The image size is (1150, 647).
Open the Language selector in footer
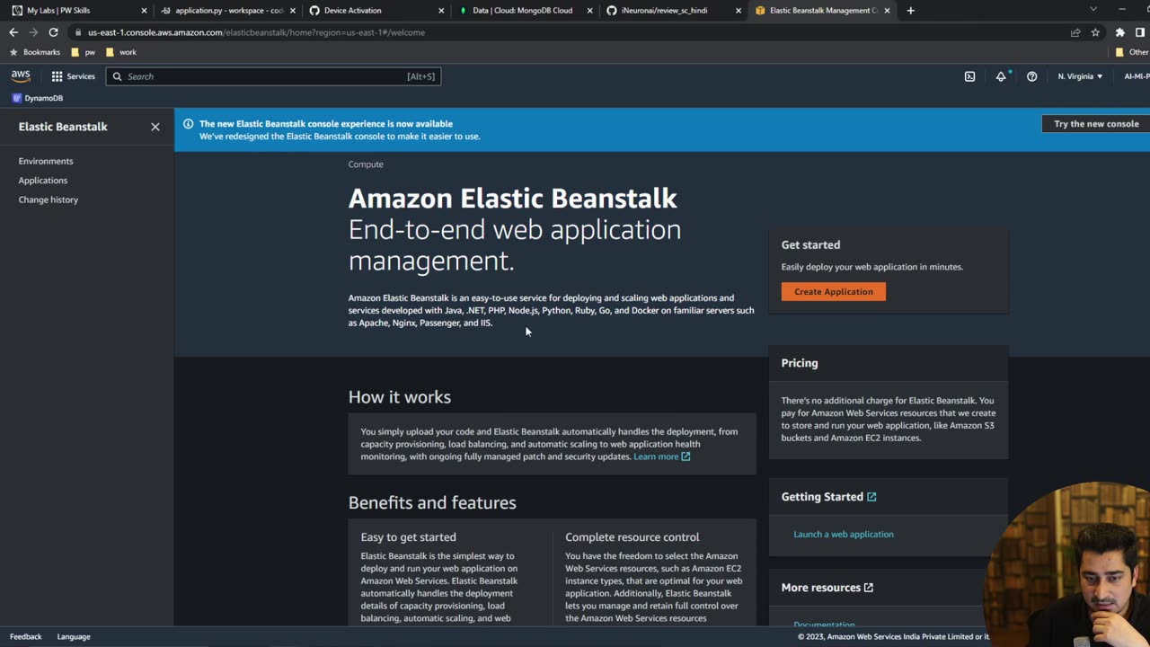(74, 636)
